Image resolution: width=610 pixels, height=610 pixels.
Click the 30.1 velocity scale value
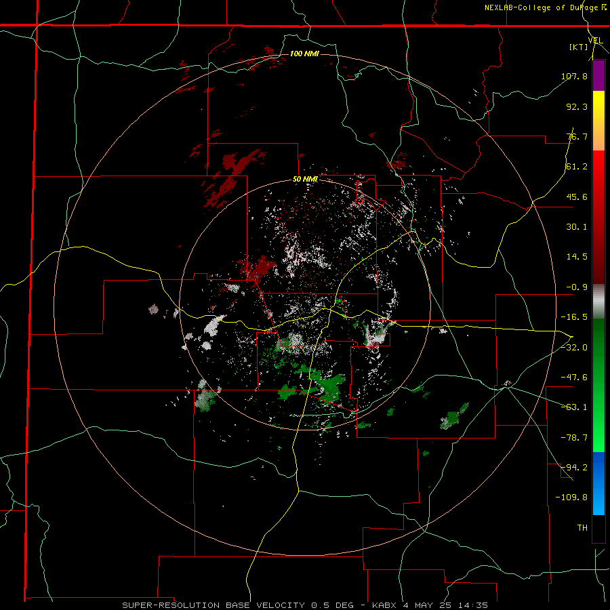[577, 227]
